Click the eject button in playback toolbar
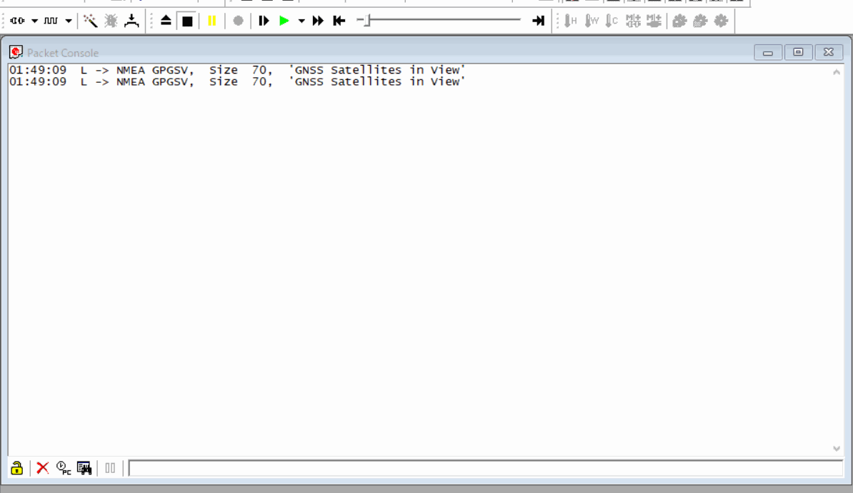 (x=166, y=21)
